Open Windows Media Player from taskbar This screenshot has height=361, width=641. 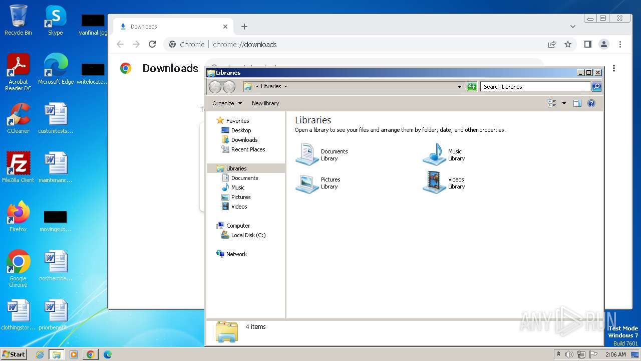point(74,354)
